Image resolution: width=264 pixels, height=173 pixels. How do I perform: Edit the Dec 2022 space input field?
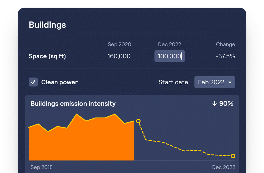coord(170,56)
